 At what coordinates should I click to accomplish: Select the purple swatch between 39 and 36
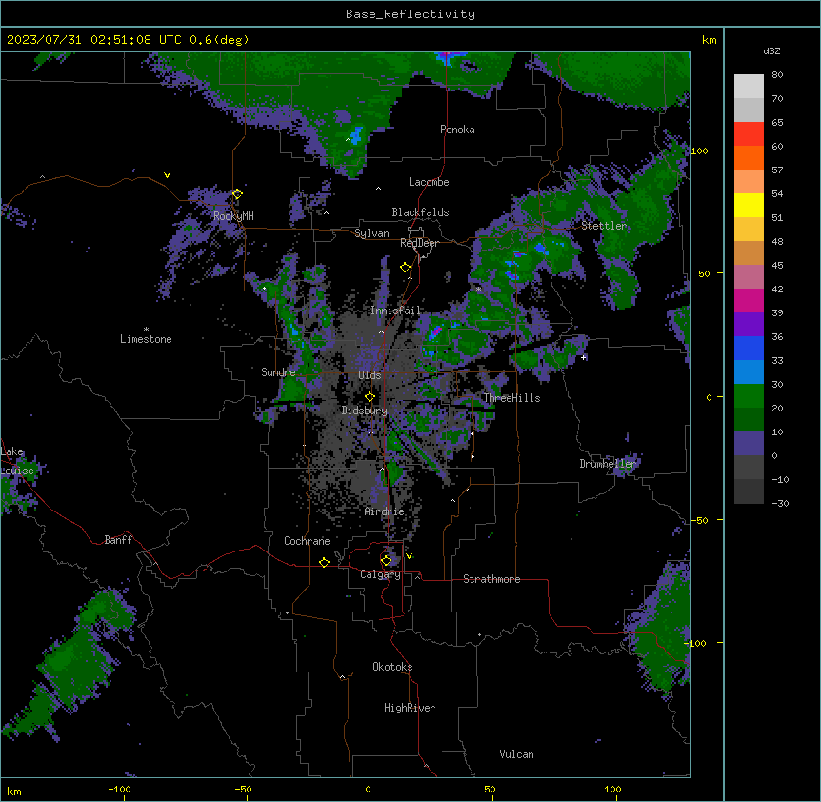tap(749, 325)
